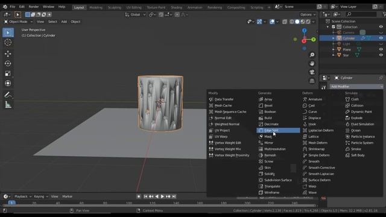Open the Global orientation dropdown
Image resolution: width=386 pixels, height=217 pixels.
click(135, 14)
